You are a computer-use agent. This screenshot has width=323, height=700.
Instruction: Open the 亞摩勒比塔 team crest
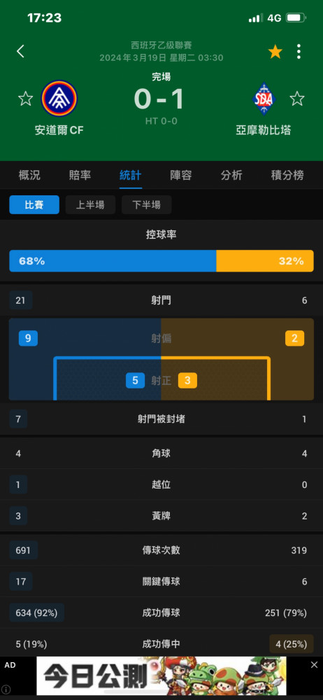pos(264,99)
